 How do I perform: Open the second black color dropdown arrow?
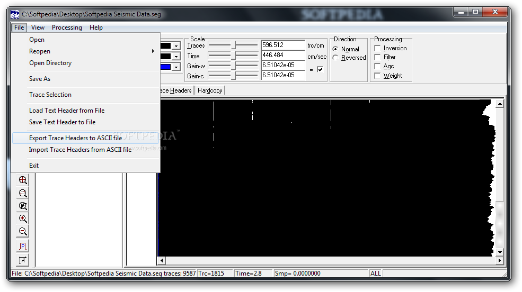176,57
